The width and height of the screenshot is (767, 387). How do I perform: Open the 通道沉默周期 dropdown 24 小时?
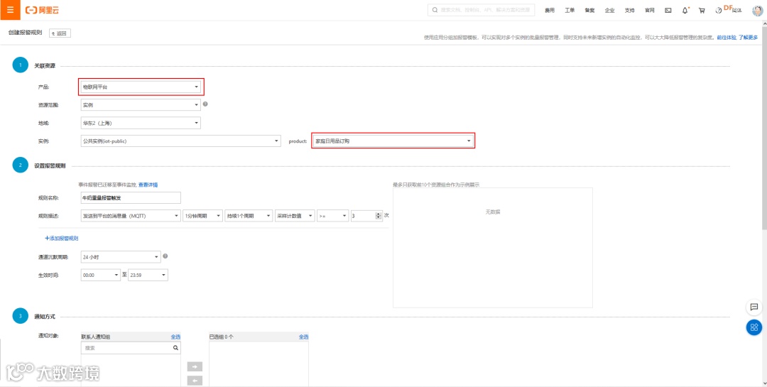(121, 256)
